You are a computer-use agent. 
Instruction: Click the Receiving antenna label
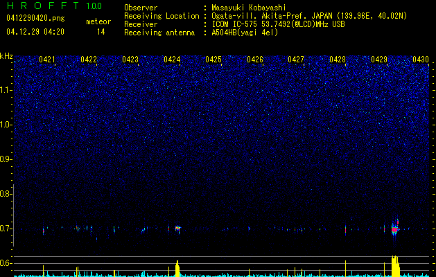(x=159, y=33)
